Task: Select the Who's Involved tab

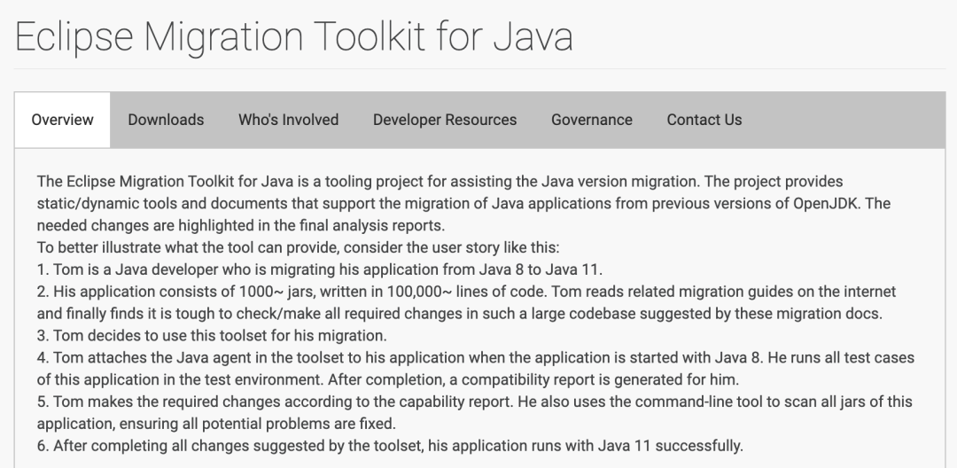Action: [x=288, y=120]
